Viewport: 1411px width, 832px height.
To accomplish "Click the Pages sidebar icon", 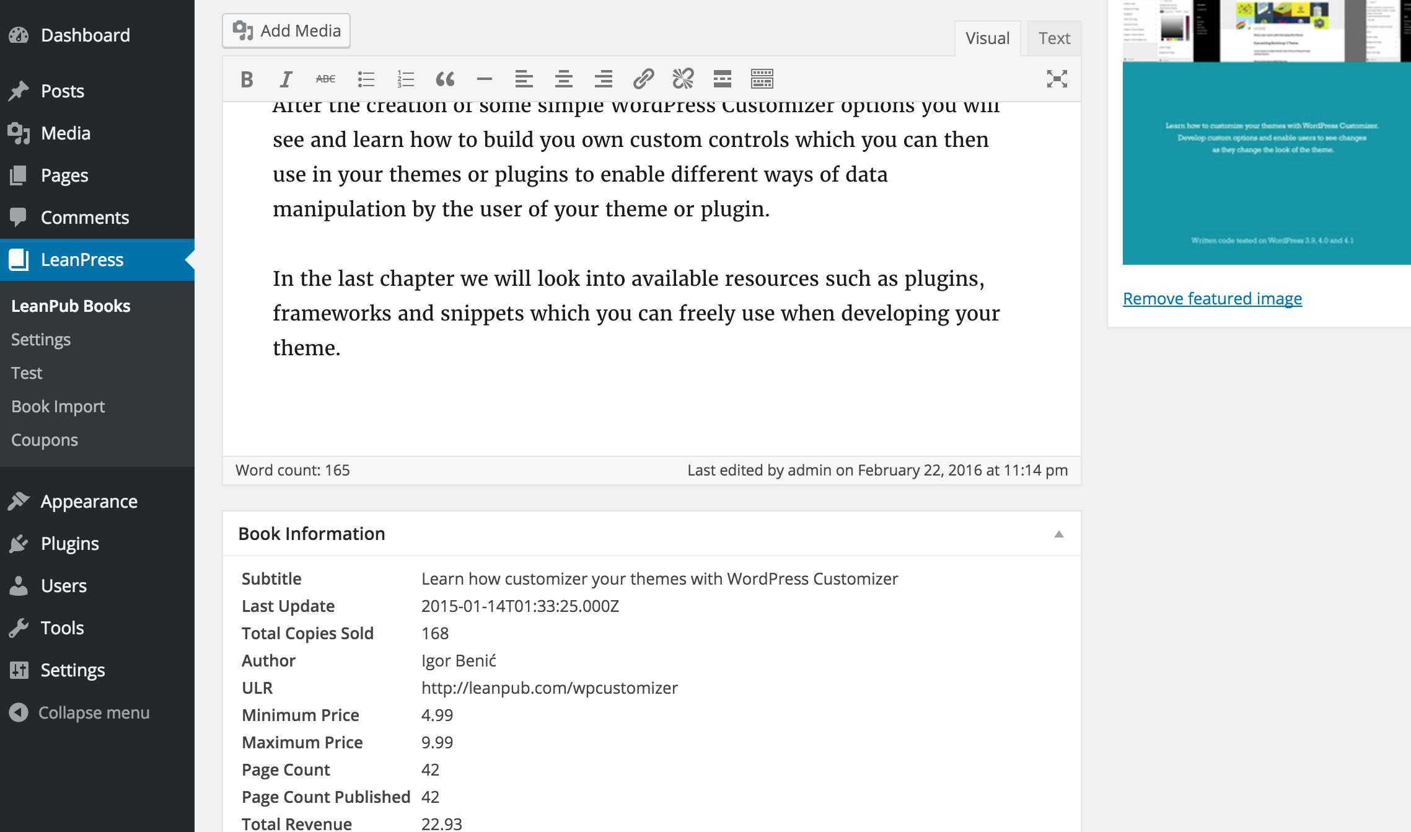I will pyautogui.click(x=19, y=175).
